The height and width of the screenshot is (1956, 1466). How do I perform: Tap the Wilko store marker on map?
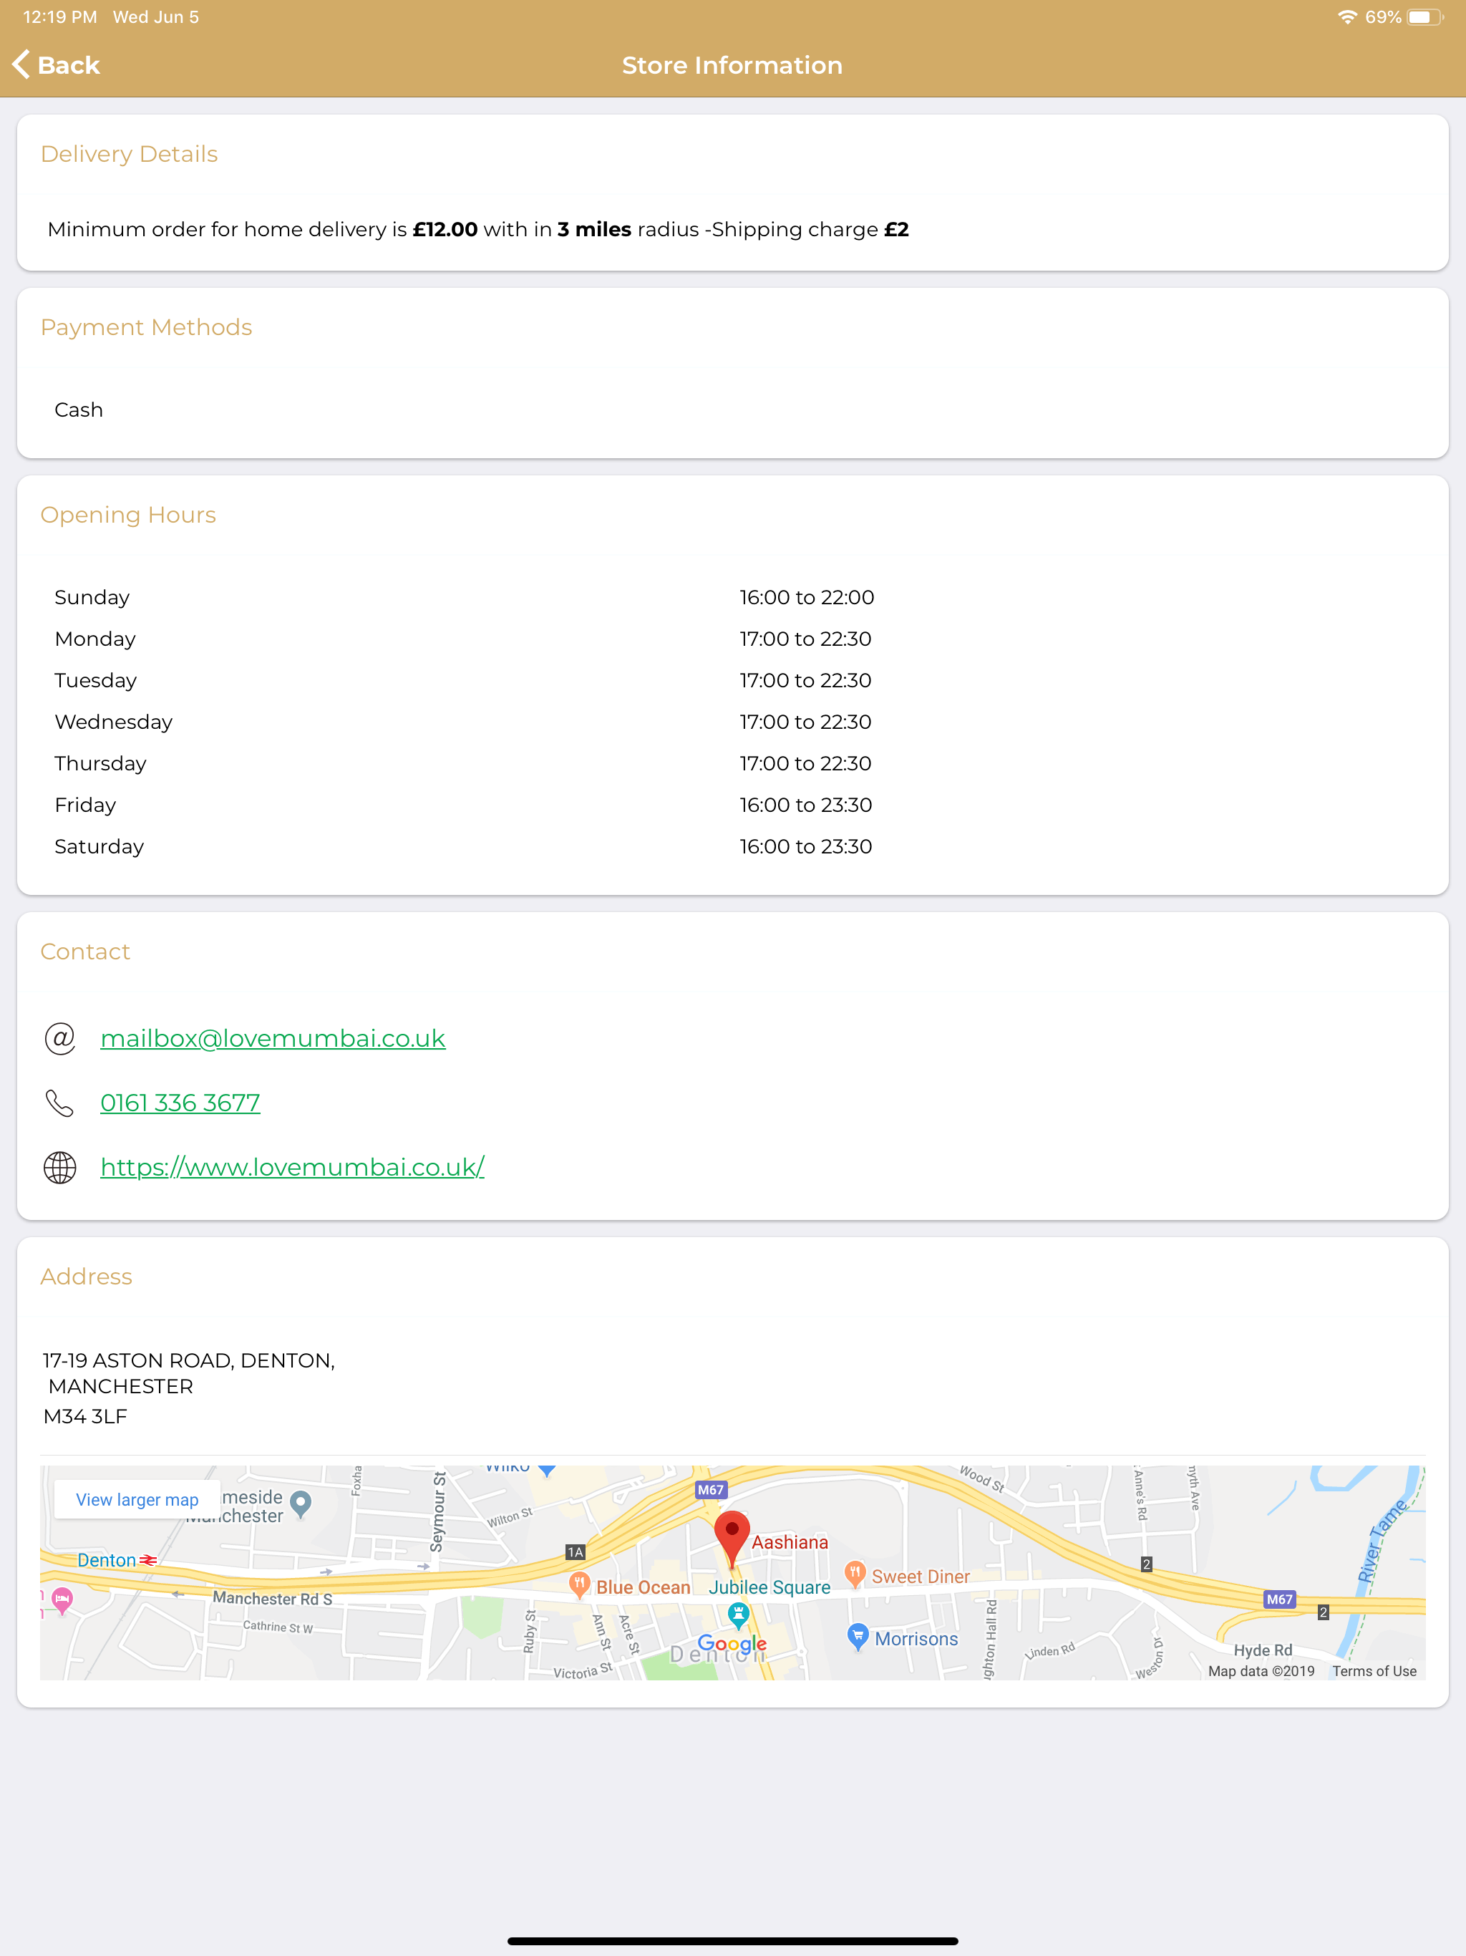pyautogui.click(x=548, y=1471)
